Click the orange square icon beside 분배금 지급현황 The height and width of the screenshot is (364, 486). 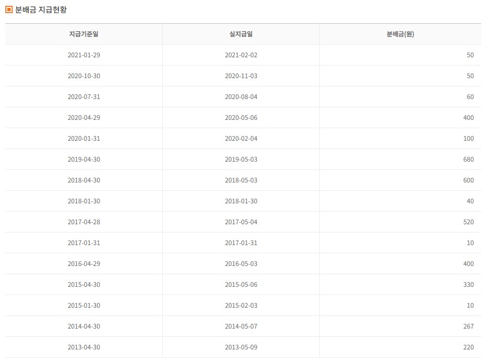[x=8, y=8]
